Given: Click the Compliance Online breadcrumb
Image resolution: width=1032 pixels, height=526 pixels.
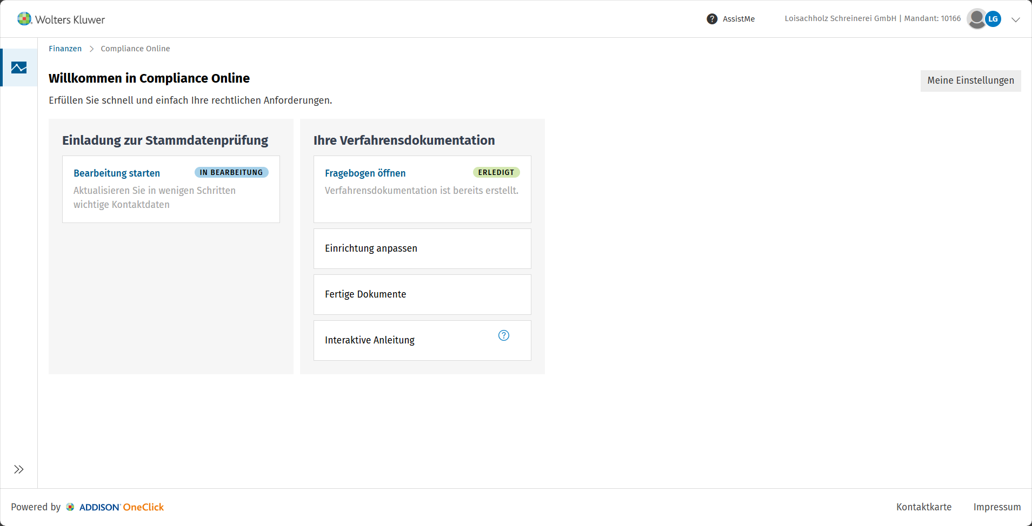Looking at the screenshot, I should [x=135, y=49].
